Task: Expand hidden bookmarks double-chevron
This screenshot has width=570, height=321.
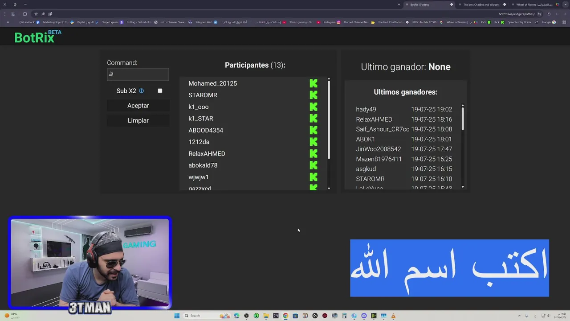Action: pos(8,22)
